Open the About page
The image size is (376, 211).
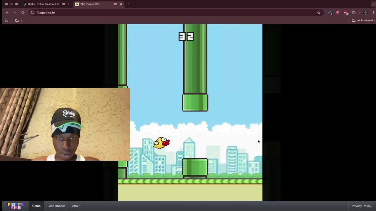pos(76,206)
